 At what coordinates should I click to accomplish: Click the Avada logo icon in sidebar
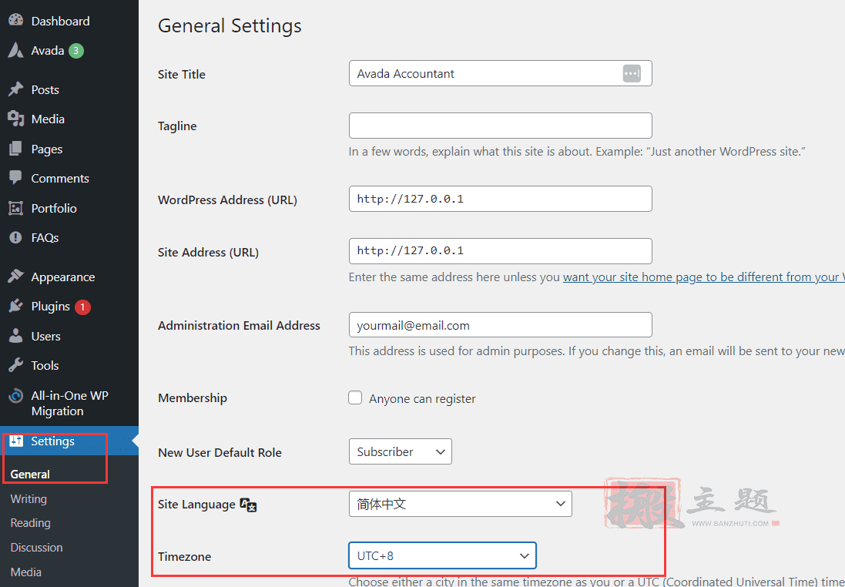click(x=16, y=50)
